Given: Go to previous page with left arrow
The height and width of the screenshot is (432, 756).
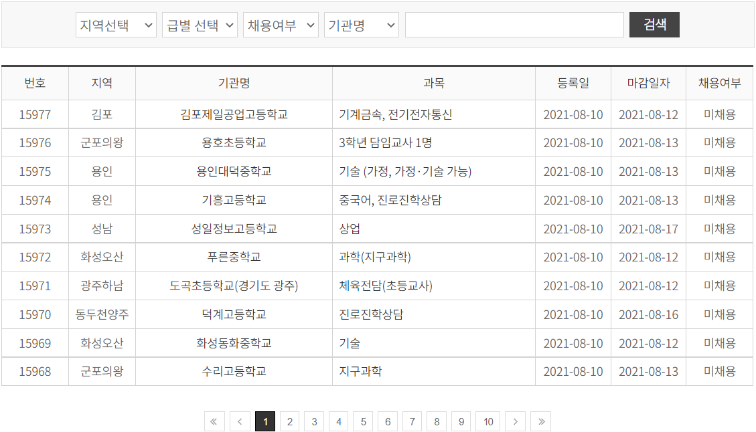Looking at the screenshot, I should pyautogui.click(x=239, y=421).
